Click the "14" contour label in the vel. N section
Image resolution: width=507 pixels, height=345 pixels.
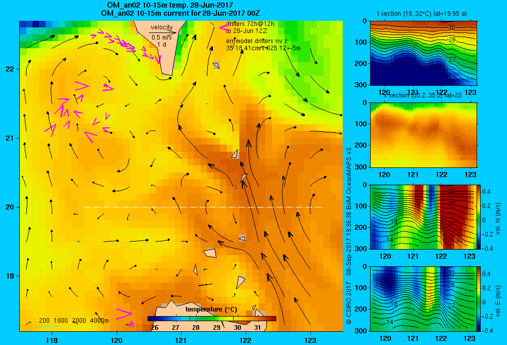pos(390,240)
